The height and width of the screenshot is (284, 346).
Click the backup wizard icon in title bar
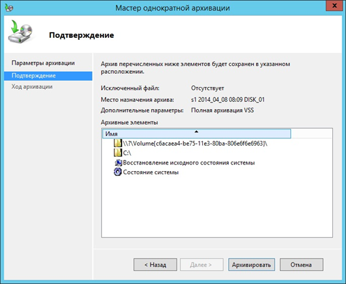pos(9,8)
